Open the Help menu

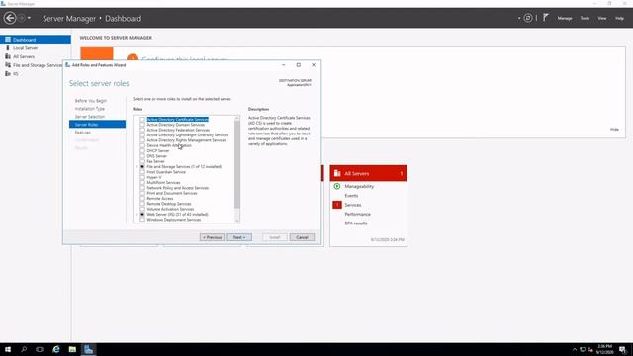click(x=619, y=18)
